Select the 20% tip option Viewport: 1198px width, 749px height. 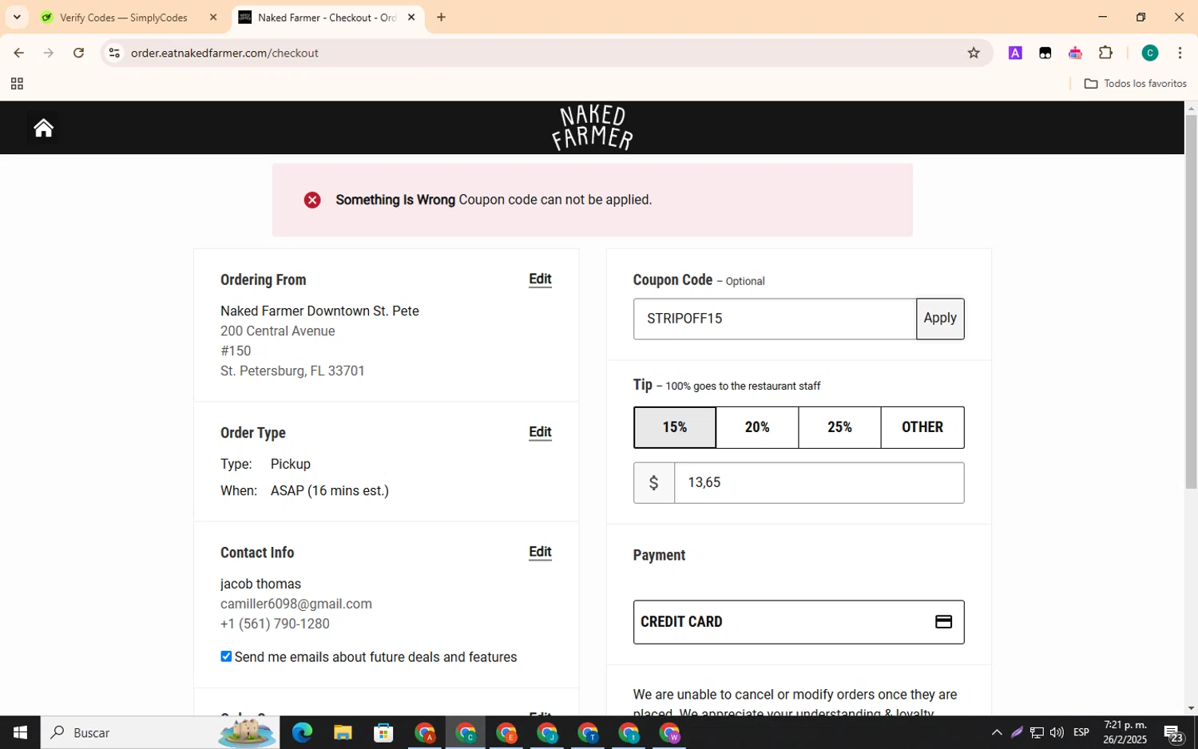(x=757, y=427)
